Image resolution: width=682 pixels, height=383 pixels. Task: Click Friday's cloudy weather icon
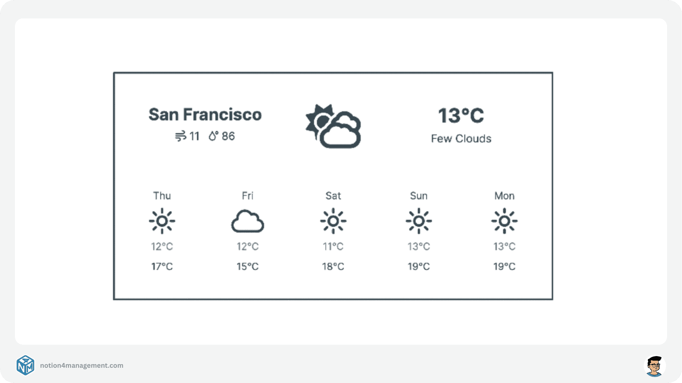coord(248,220)
